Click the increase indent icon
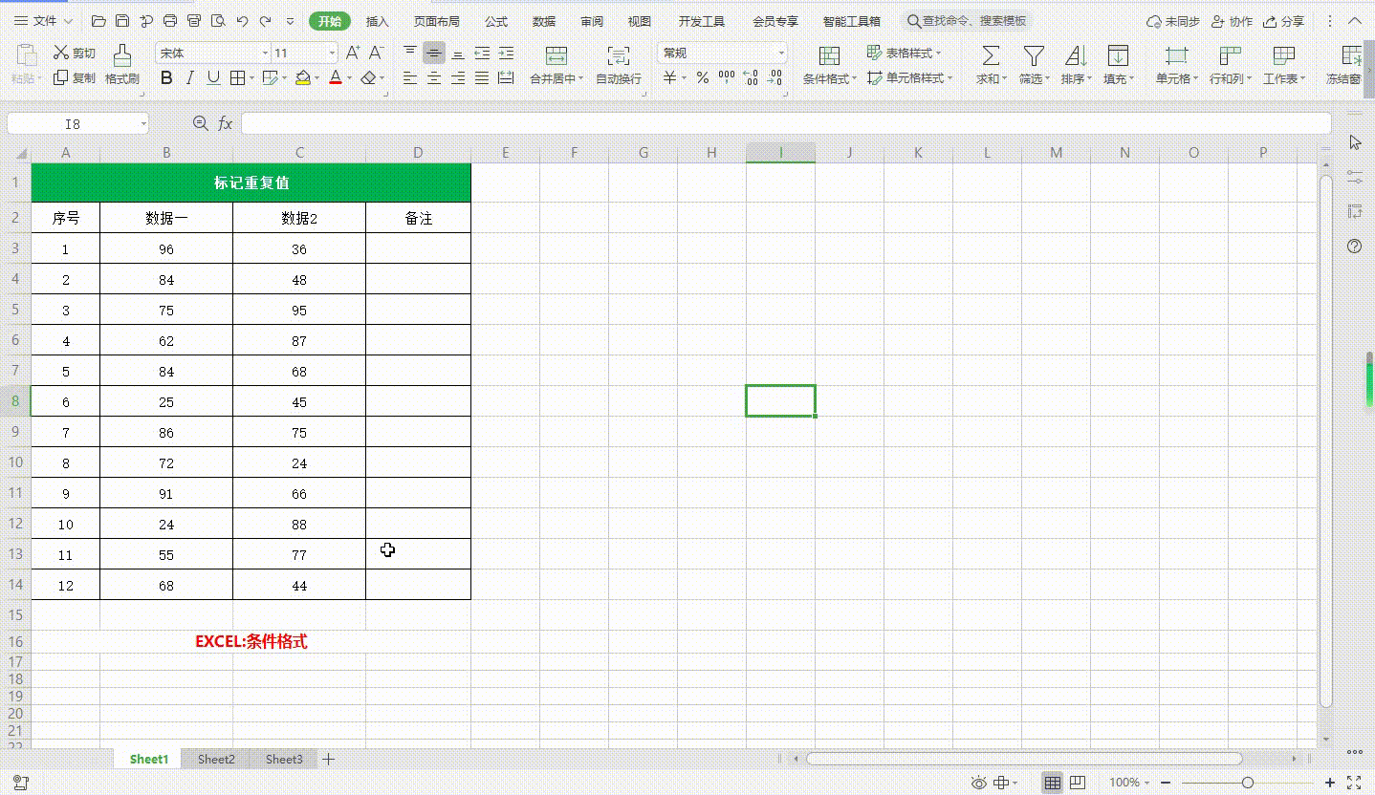This screenshot has width=1375, height=795. tap(506, 54)
